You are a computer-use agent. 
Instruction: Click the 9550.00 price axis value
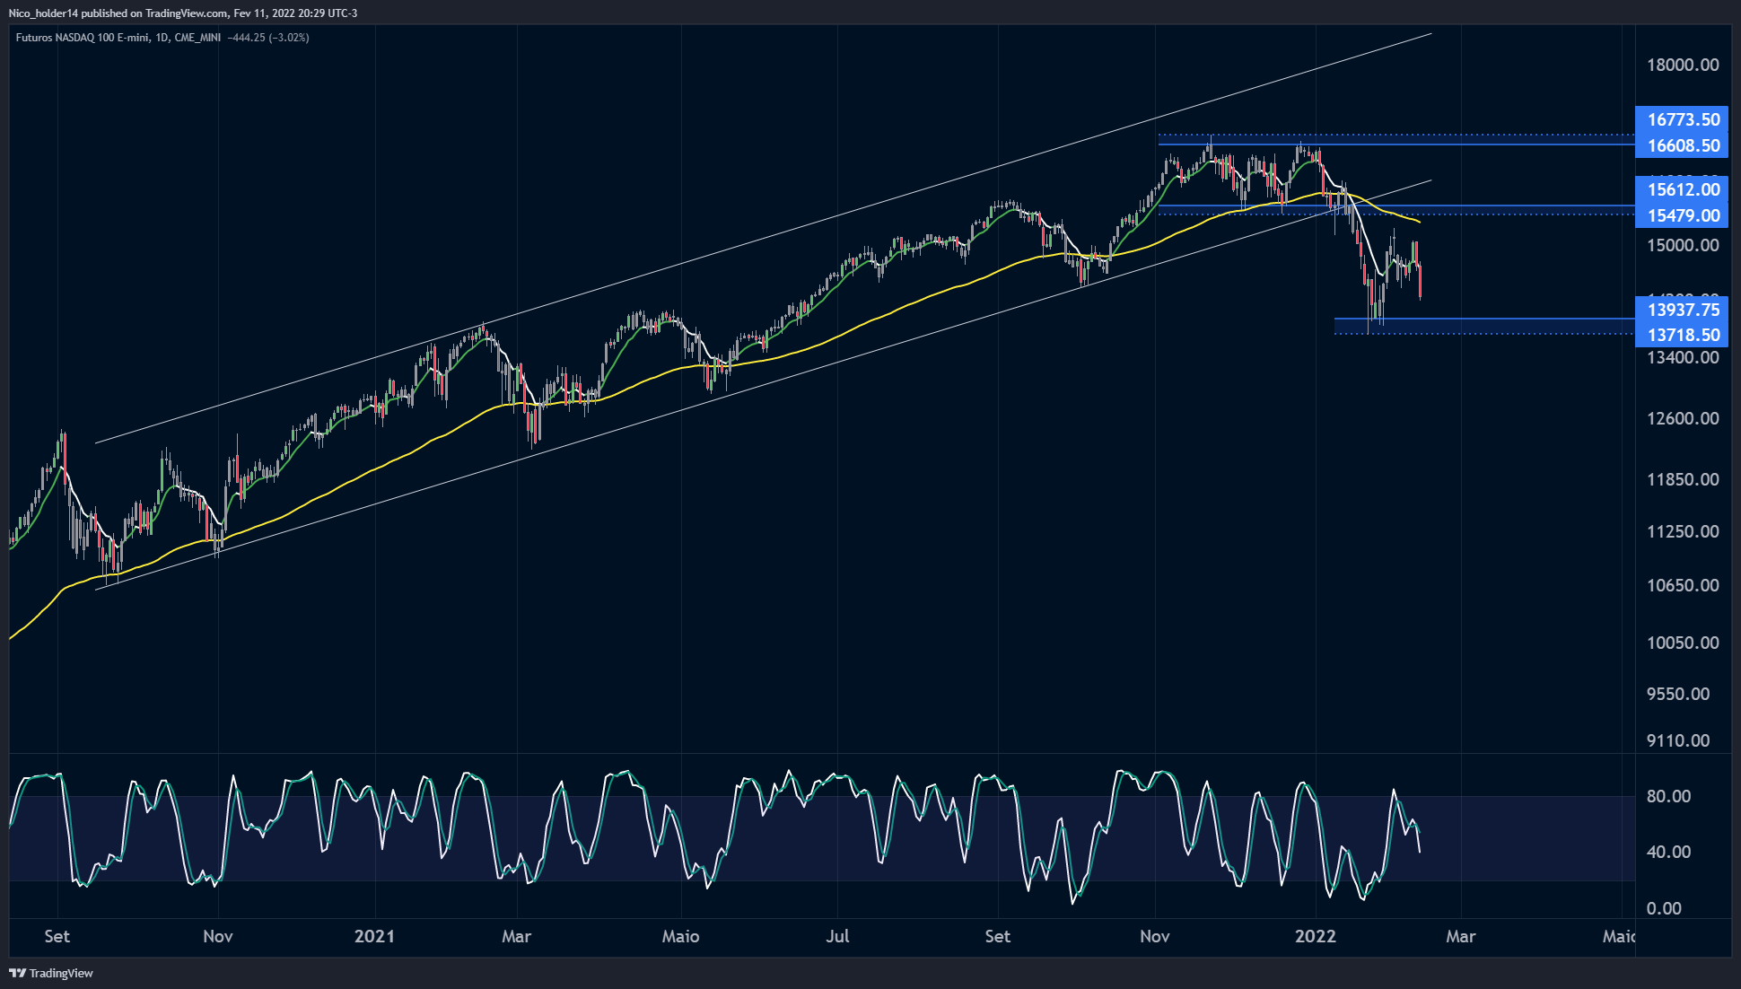(x=1678, y=694)
